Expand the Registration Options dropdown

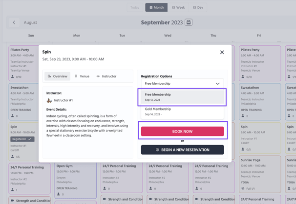click(x=182, y=84)
